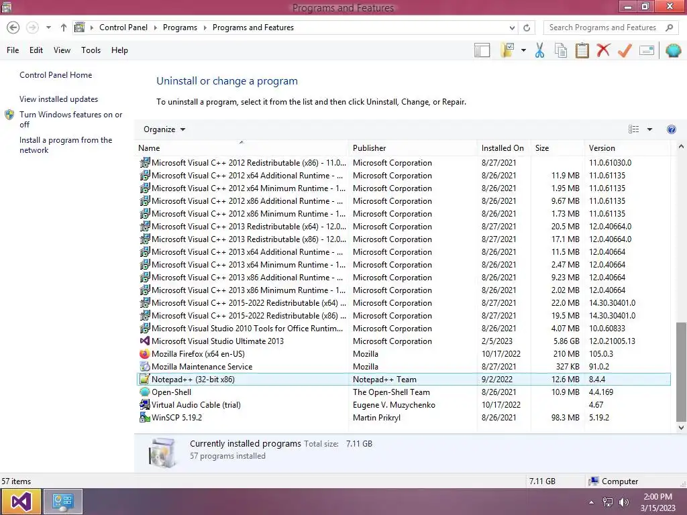Click Programs in the breadcrumb path
Viewport: 687px width, 515px height.
180,27
